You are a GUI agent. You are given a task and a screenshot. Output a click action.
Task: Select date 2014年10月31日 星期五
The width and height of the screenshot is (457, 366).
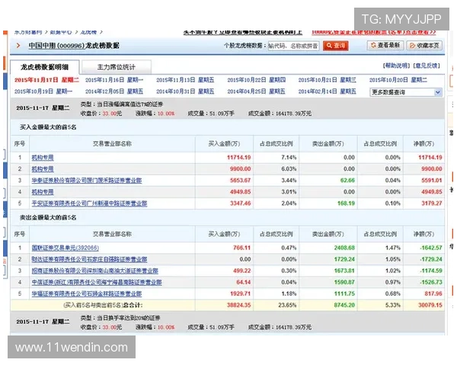coord(185,91)
